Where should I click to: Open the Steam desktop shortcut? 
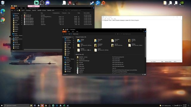tap(92, 3)
